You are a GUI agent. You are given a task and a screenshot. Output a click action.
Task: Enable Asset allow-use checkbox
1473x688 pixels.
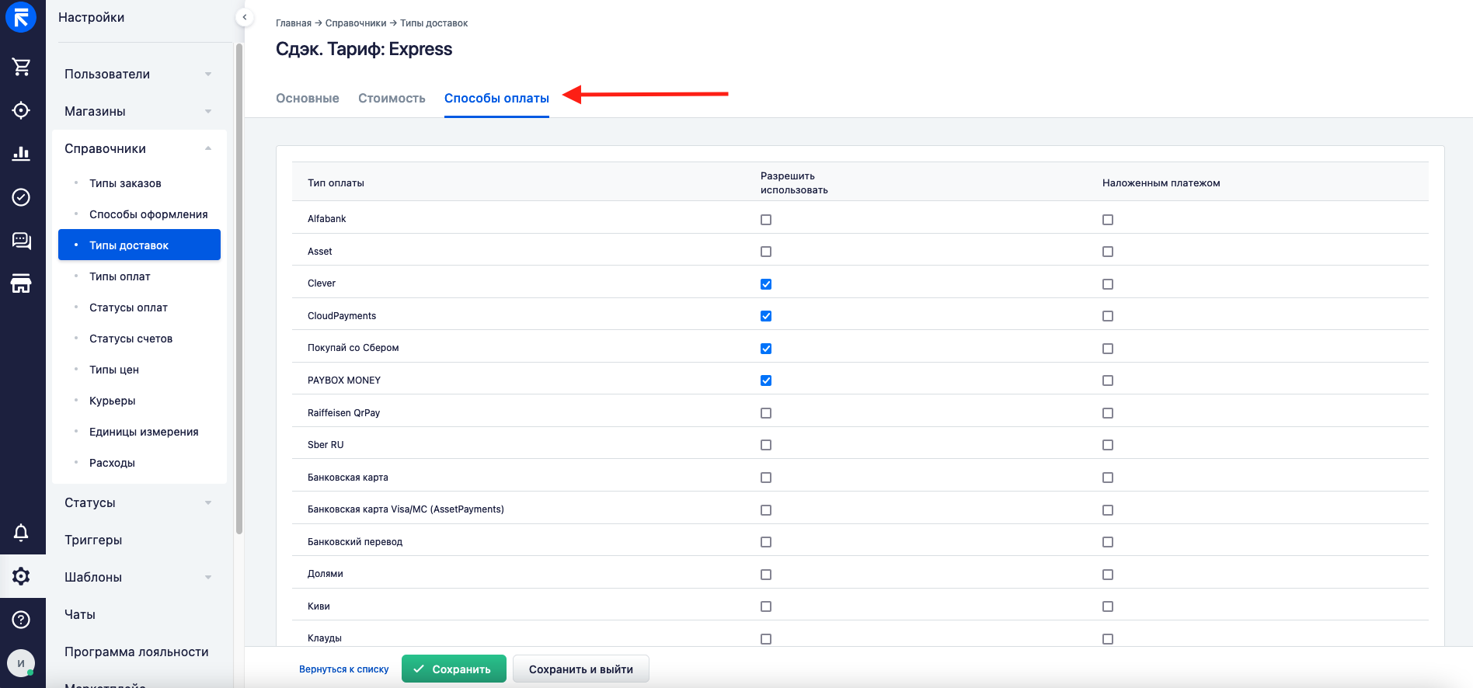click(766, 252)
